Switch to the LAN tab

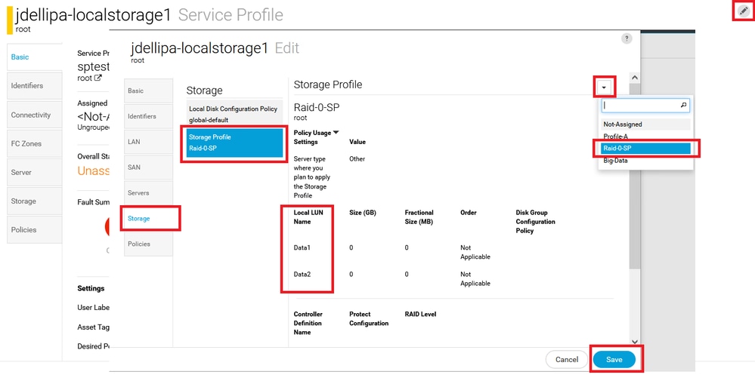coord(148,142)
